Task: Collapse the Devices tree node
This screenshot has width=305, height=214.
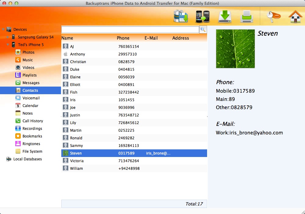Action: pos(3,30)
